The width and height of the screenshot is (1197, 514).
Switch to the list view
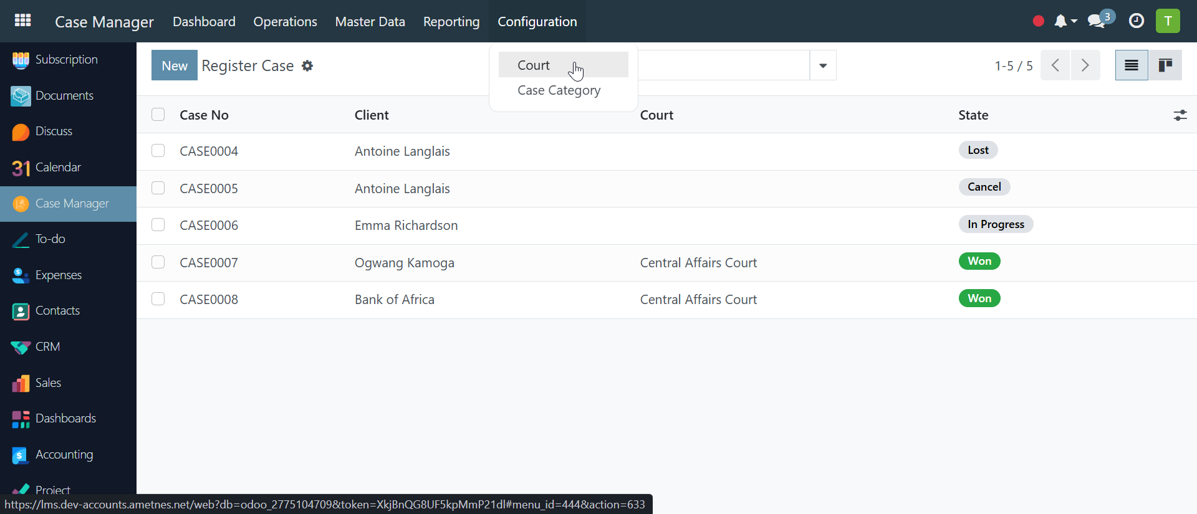1131,65
